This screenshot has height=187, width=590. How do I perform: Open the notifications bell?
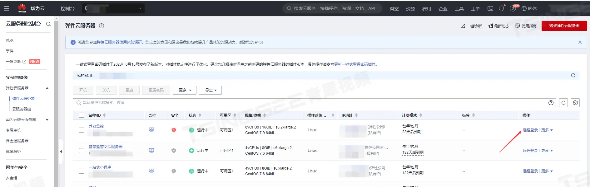502,8
